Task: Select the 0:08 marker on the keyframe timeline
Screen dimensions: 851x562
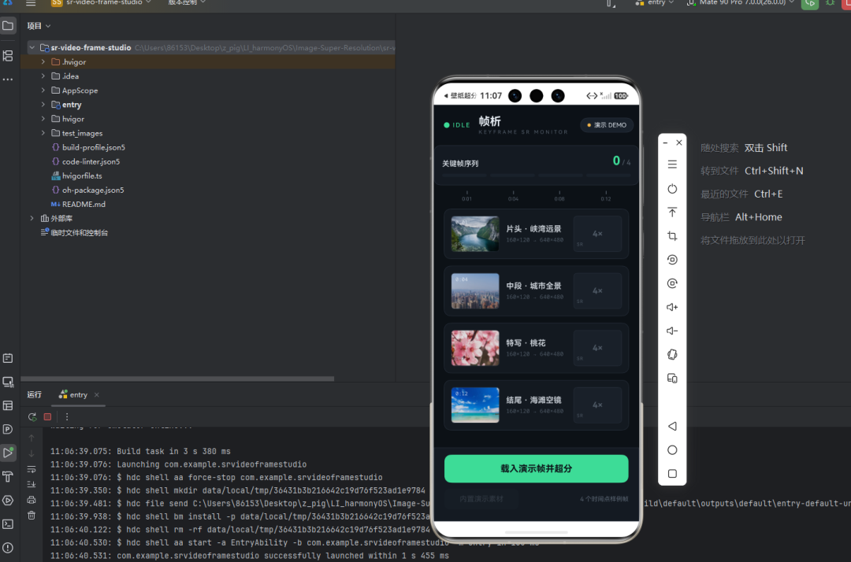Action: pos(559,196)
